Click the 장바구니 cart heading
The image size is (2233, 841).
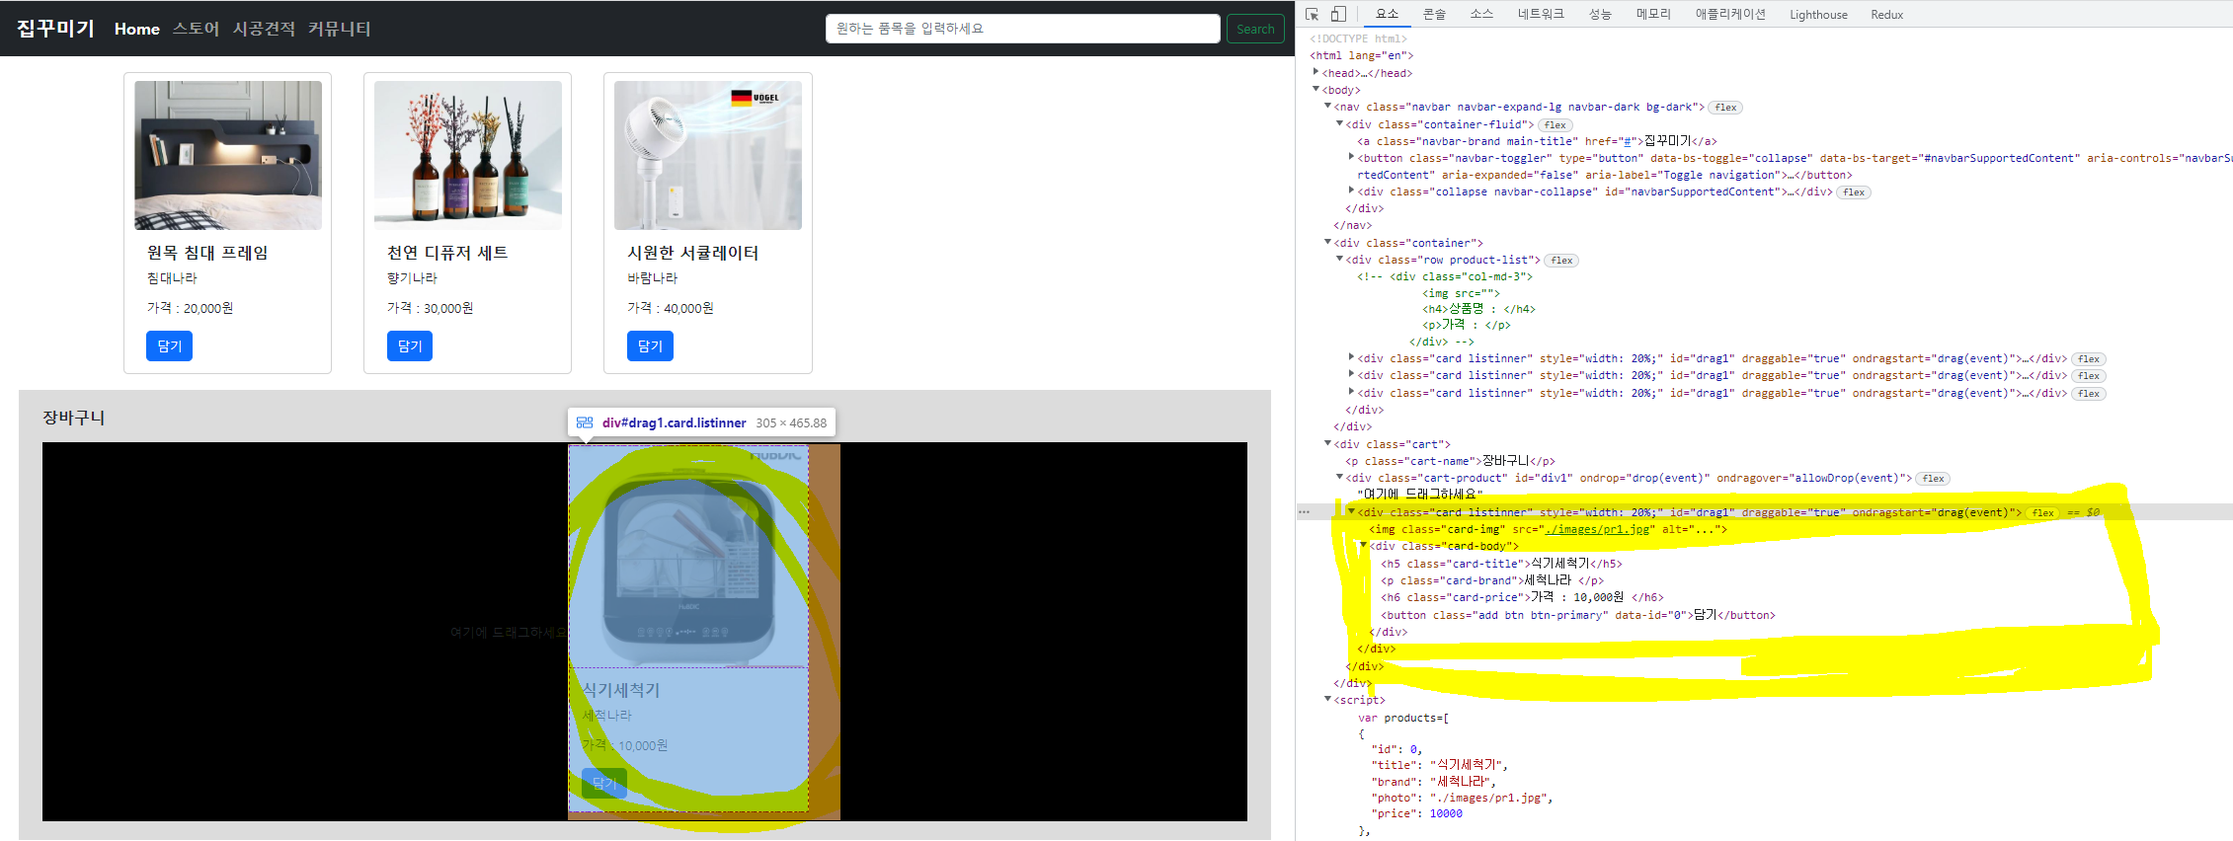coord(73,418)
